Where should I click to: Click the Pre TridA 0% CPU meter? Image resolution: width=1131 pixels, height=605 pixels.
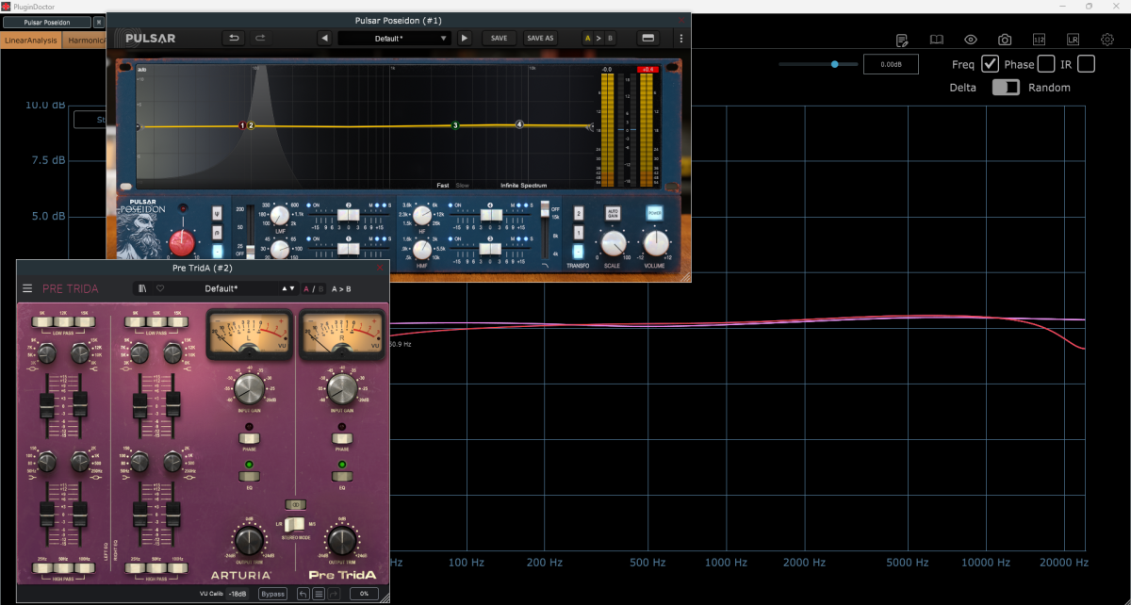(x=365, y=594)
